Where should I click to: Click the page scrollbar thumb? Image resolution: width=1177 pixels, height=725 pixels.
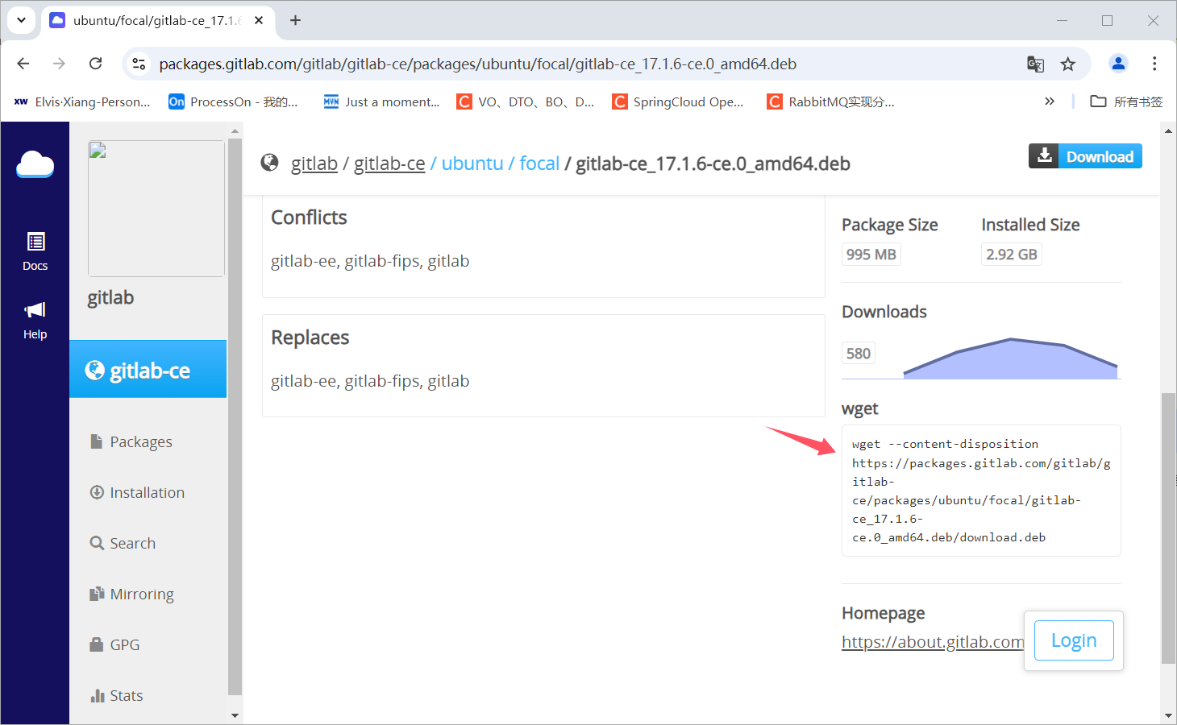pyautogui.click(x=1168, y=528)
